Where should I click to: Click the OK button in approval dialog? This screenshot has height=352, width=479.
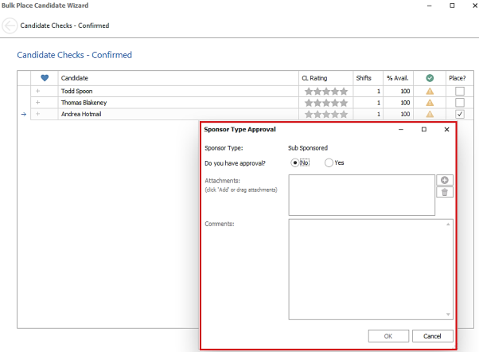pos(388,336)
